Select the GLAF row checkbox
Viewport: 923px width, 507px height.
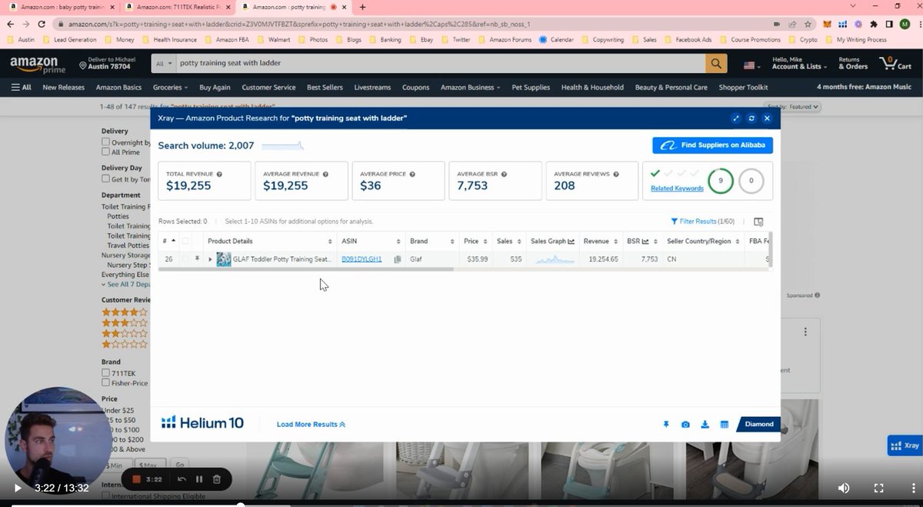coord(185,259)
